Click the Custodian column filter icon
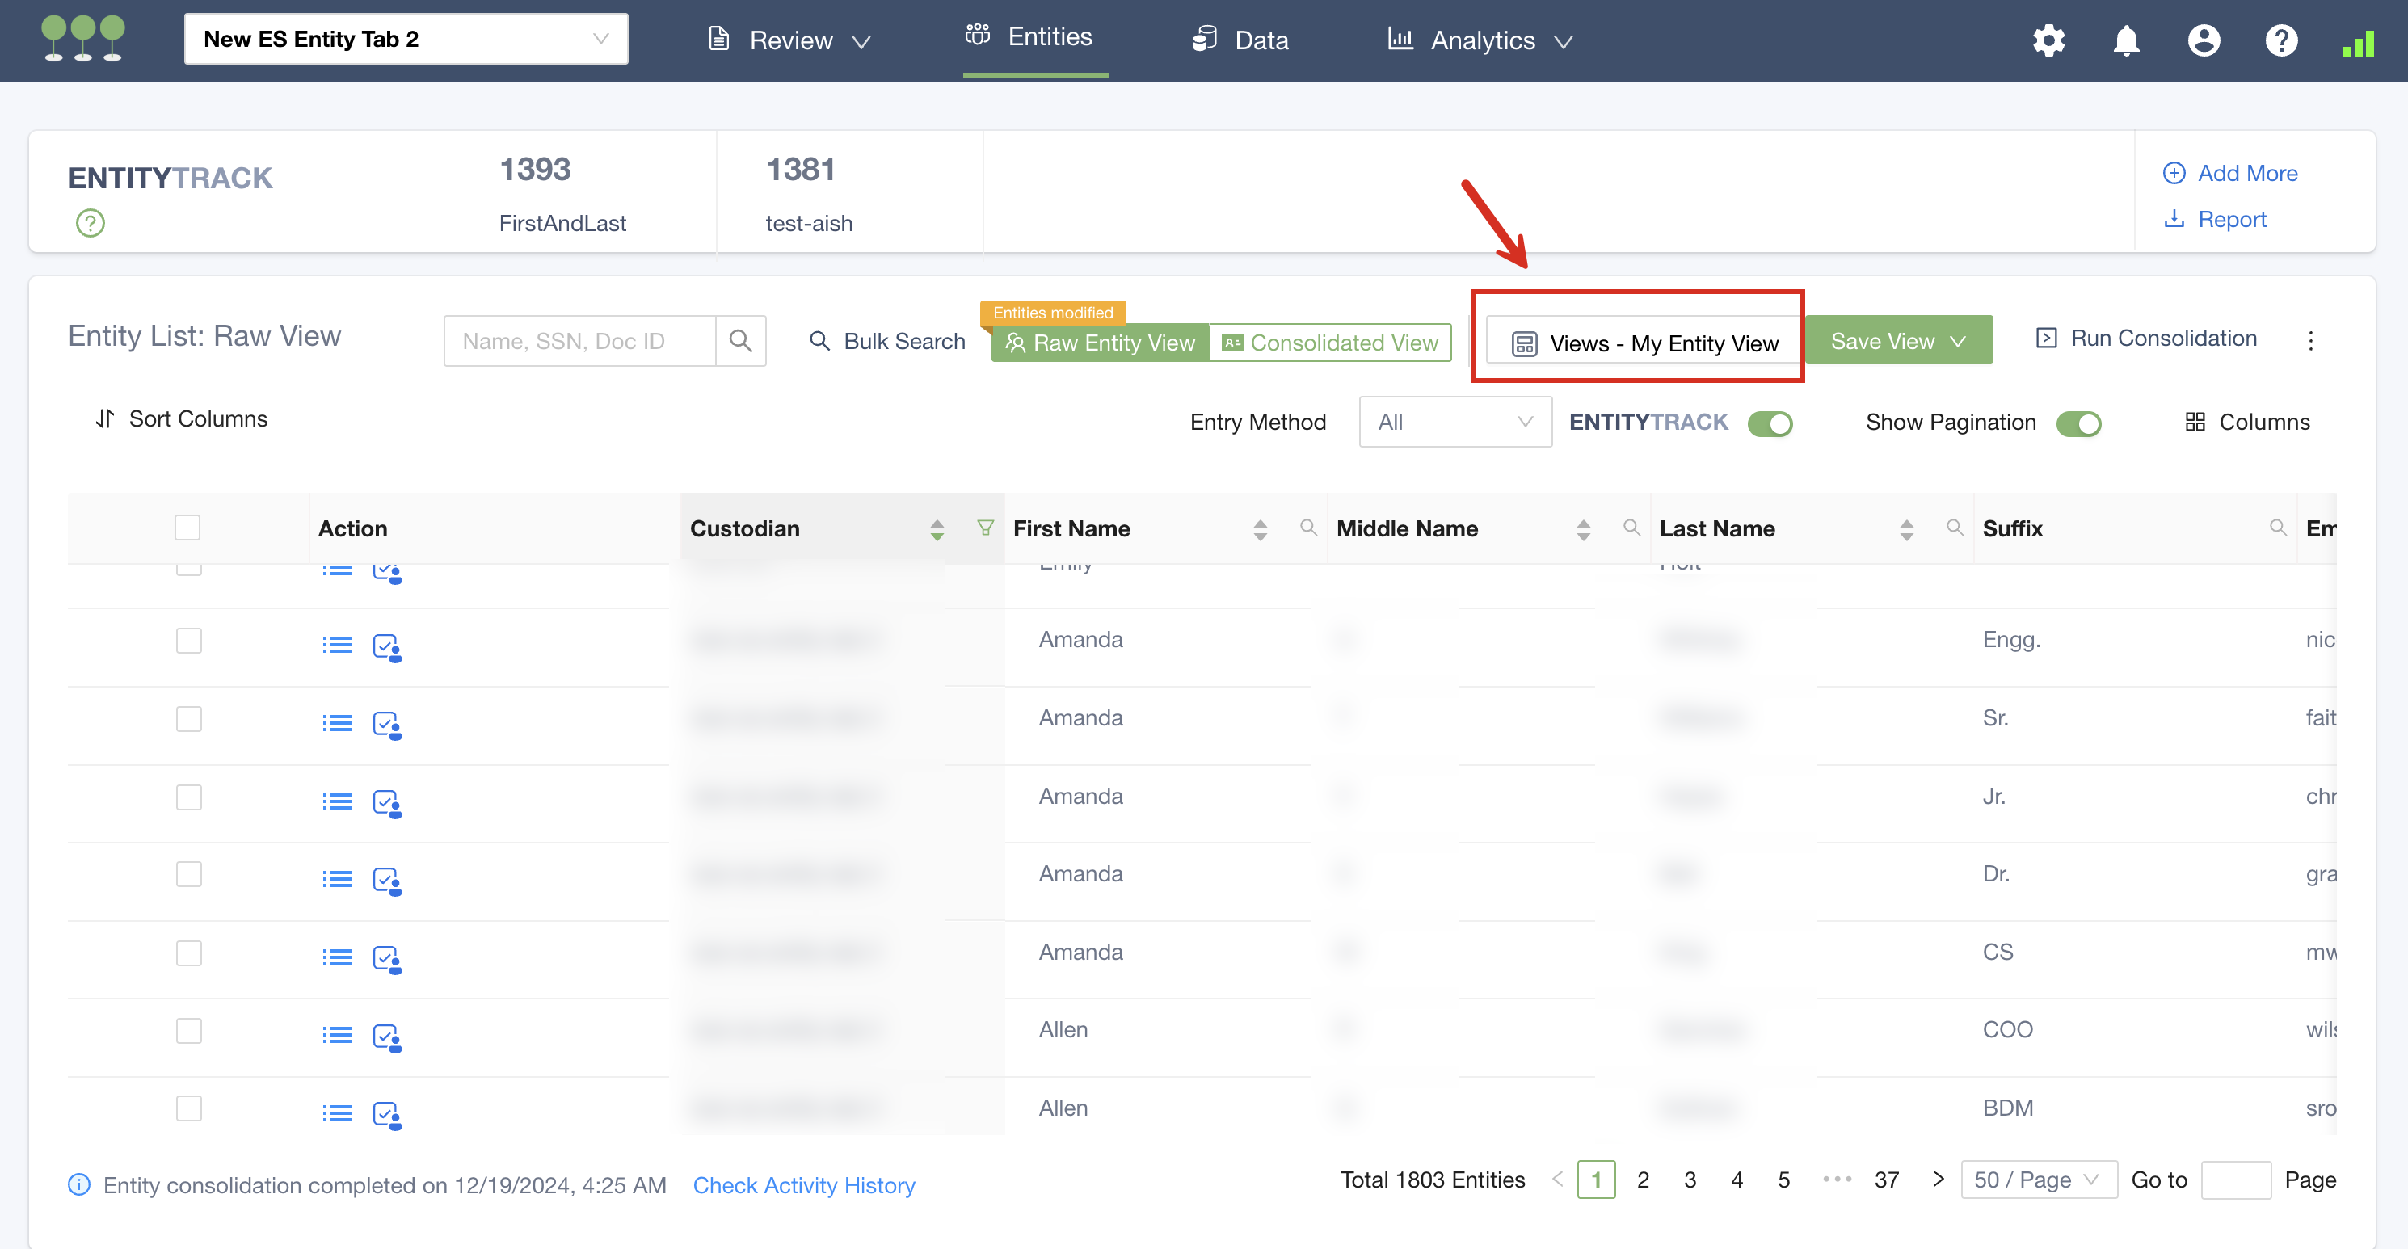The height and width of the screenshot is (1249, 2408). 985,528
